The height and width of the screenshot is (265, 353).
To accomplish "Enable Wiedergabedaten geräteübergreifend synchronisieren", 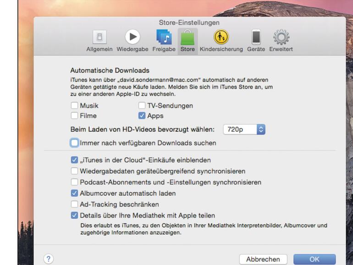I will point(74,171).
